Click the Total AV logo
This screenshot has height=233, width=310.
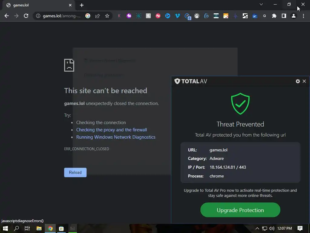[191, 81]
